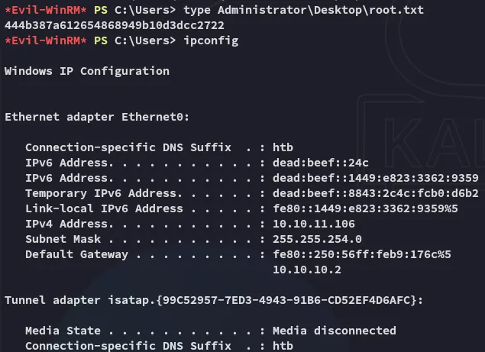Select the Windows IP Configuration heading
The height and width of the screenshot is (352, 485).
(86, 71)
